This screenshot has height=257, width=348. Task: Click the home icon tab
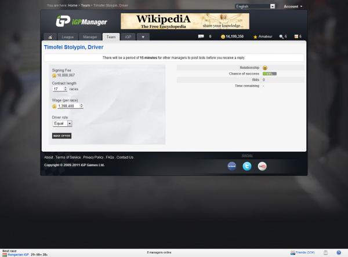(50, 36)
